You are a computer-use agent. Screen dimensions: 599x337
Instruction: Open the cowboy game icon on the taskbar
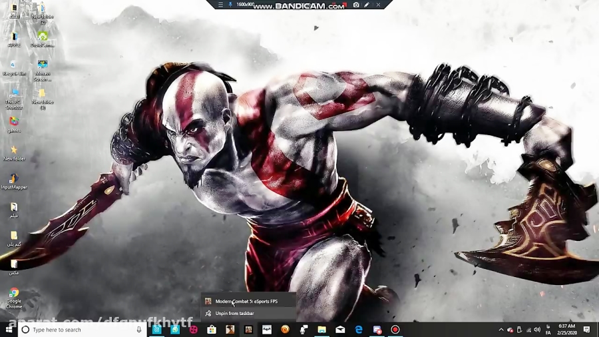230,330
